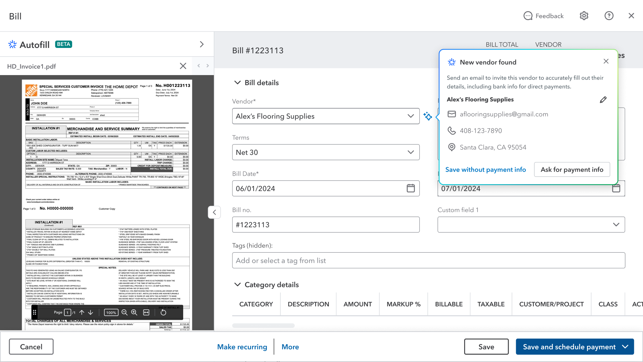The height and width of the screenshot is (362, 643).
Task: Click the vendor location pin icon
Action: pos(452,147)
